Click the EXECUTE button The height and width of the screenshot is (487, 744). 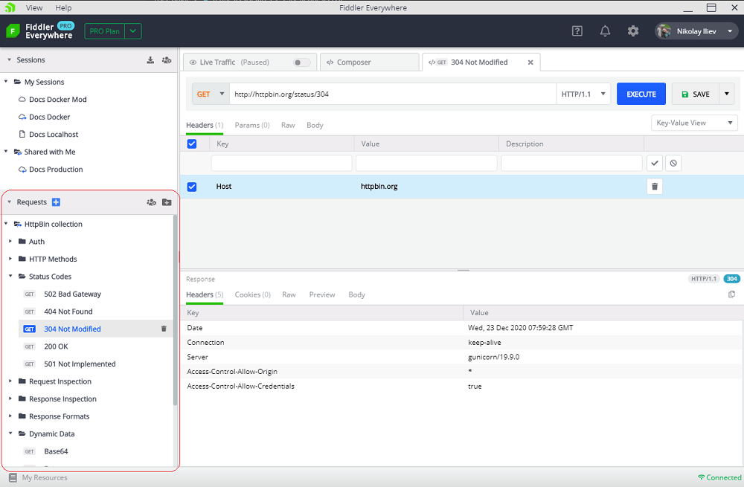click(641, 94)
